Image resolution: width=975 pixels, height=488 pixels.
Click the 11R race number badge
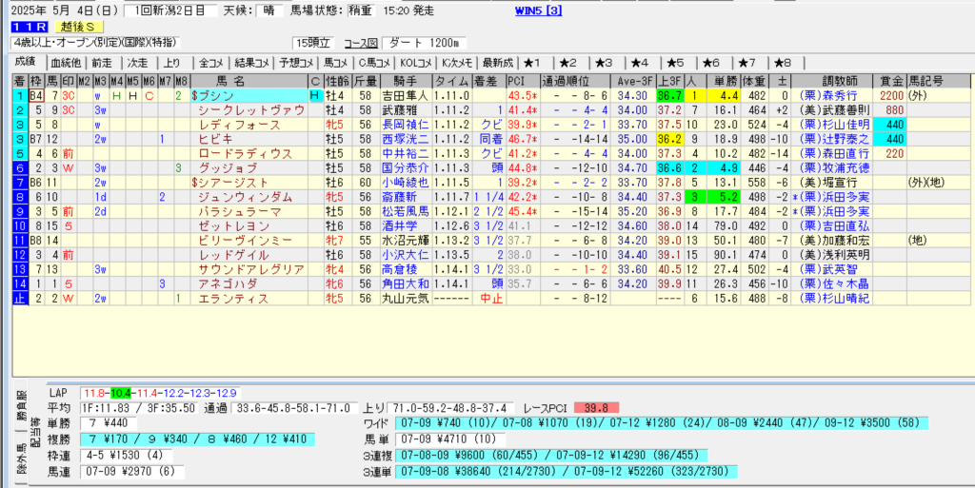point(29,27)
